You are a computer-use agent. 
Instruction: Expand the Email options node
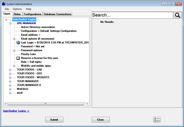click(x=14, y=39)
